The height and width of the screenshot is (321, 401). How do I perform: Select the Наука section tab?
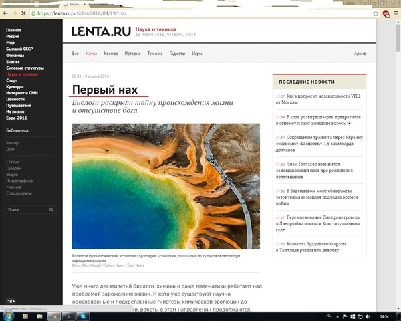tap(91, 53)
